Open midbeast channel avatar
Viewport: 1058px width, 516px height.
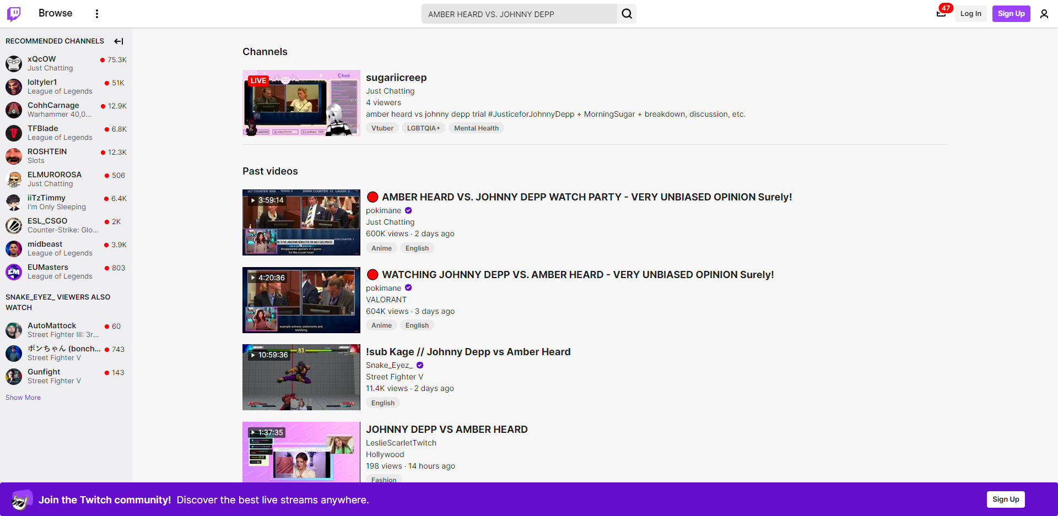point(14,248)
